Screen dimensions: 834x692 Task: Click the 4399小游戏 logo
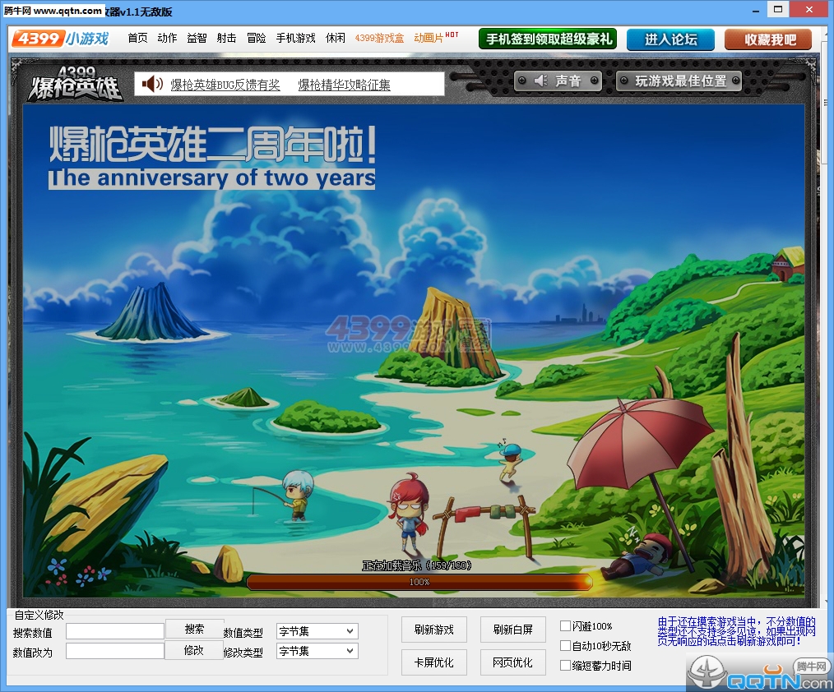(60, 39)
